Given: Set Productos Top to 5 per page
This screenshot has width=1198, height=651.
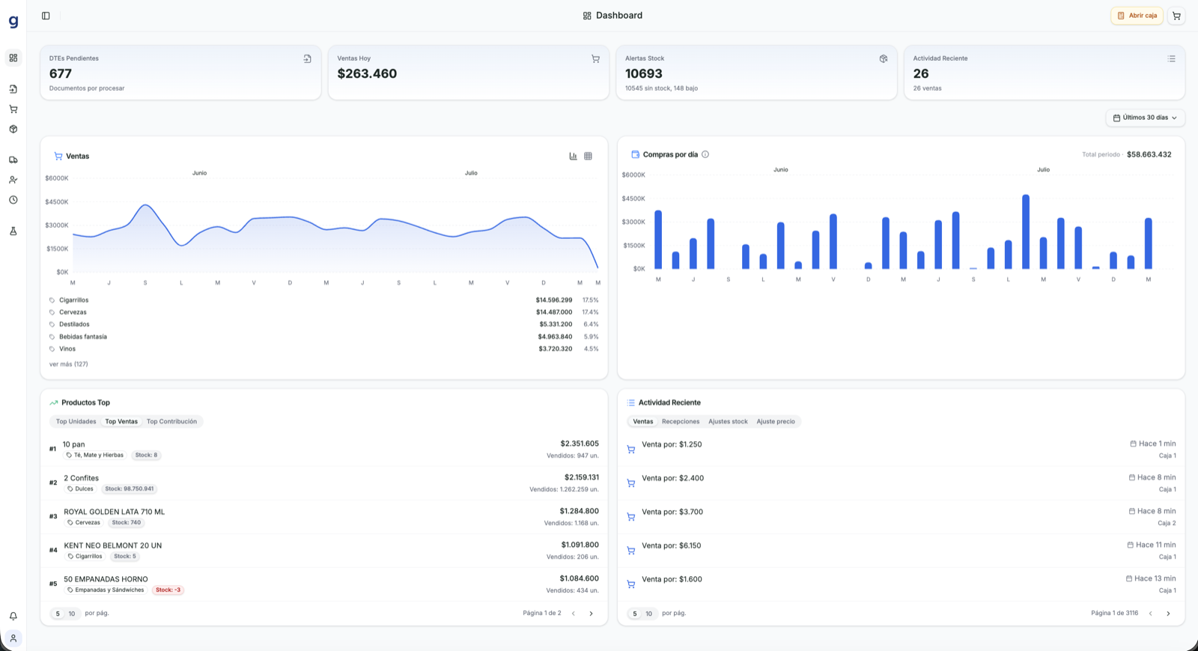Looking at the screenshot, I should (58, 614).
